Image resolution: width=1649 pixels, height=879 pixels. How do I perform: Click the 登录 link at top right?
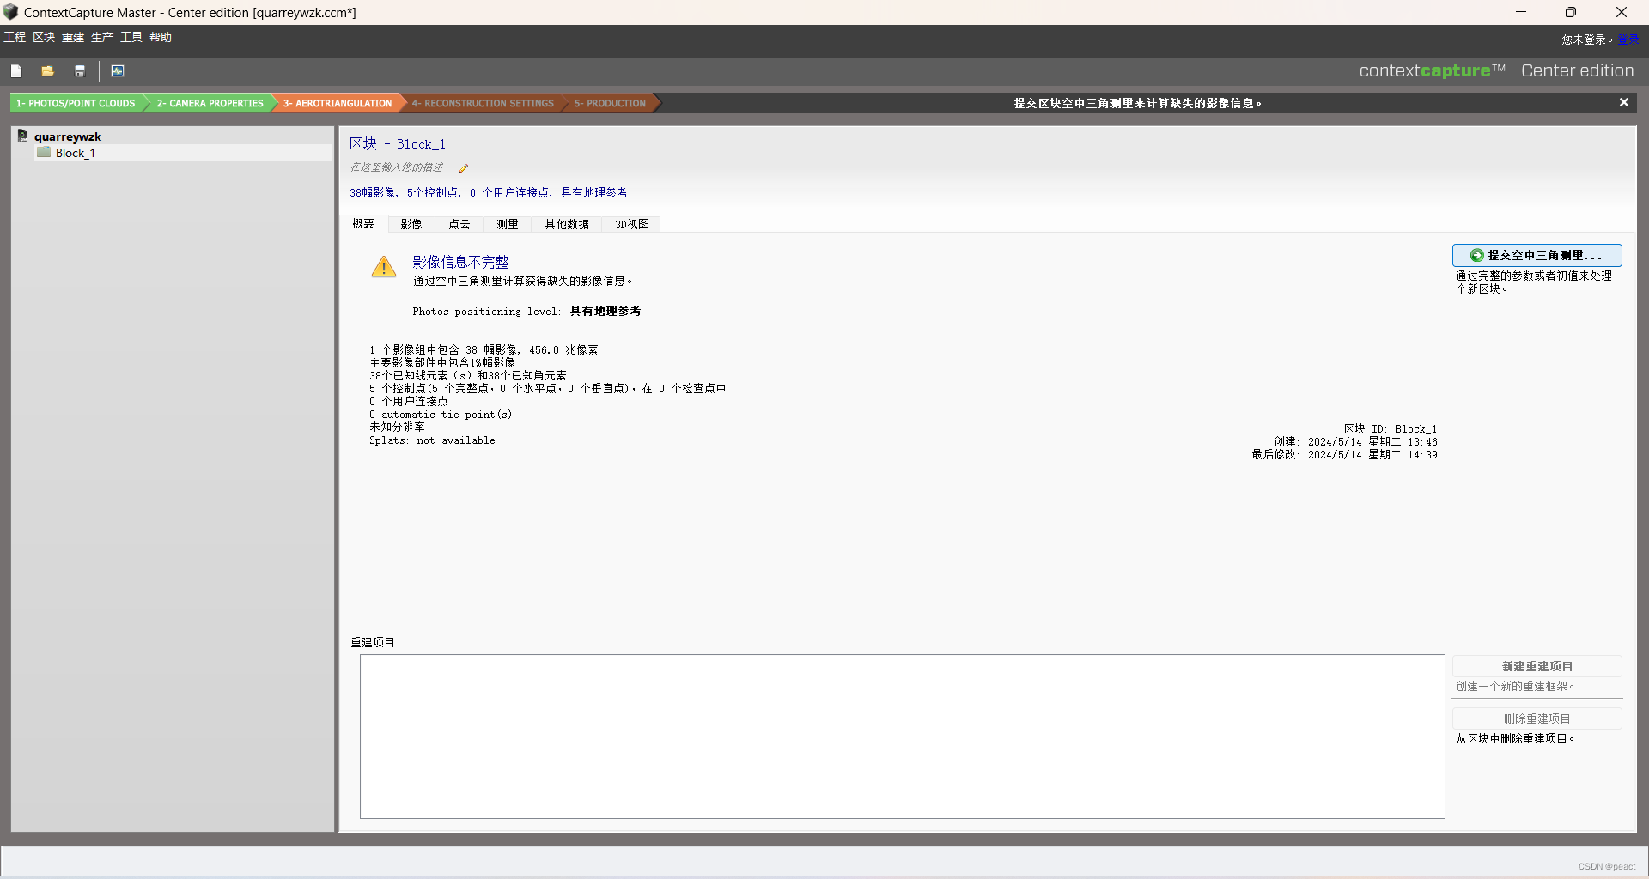tap(1628, 39)
